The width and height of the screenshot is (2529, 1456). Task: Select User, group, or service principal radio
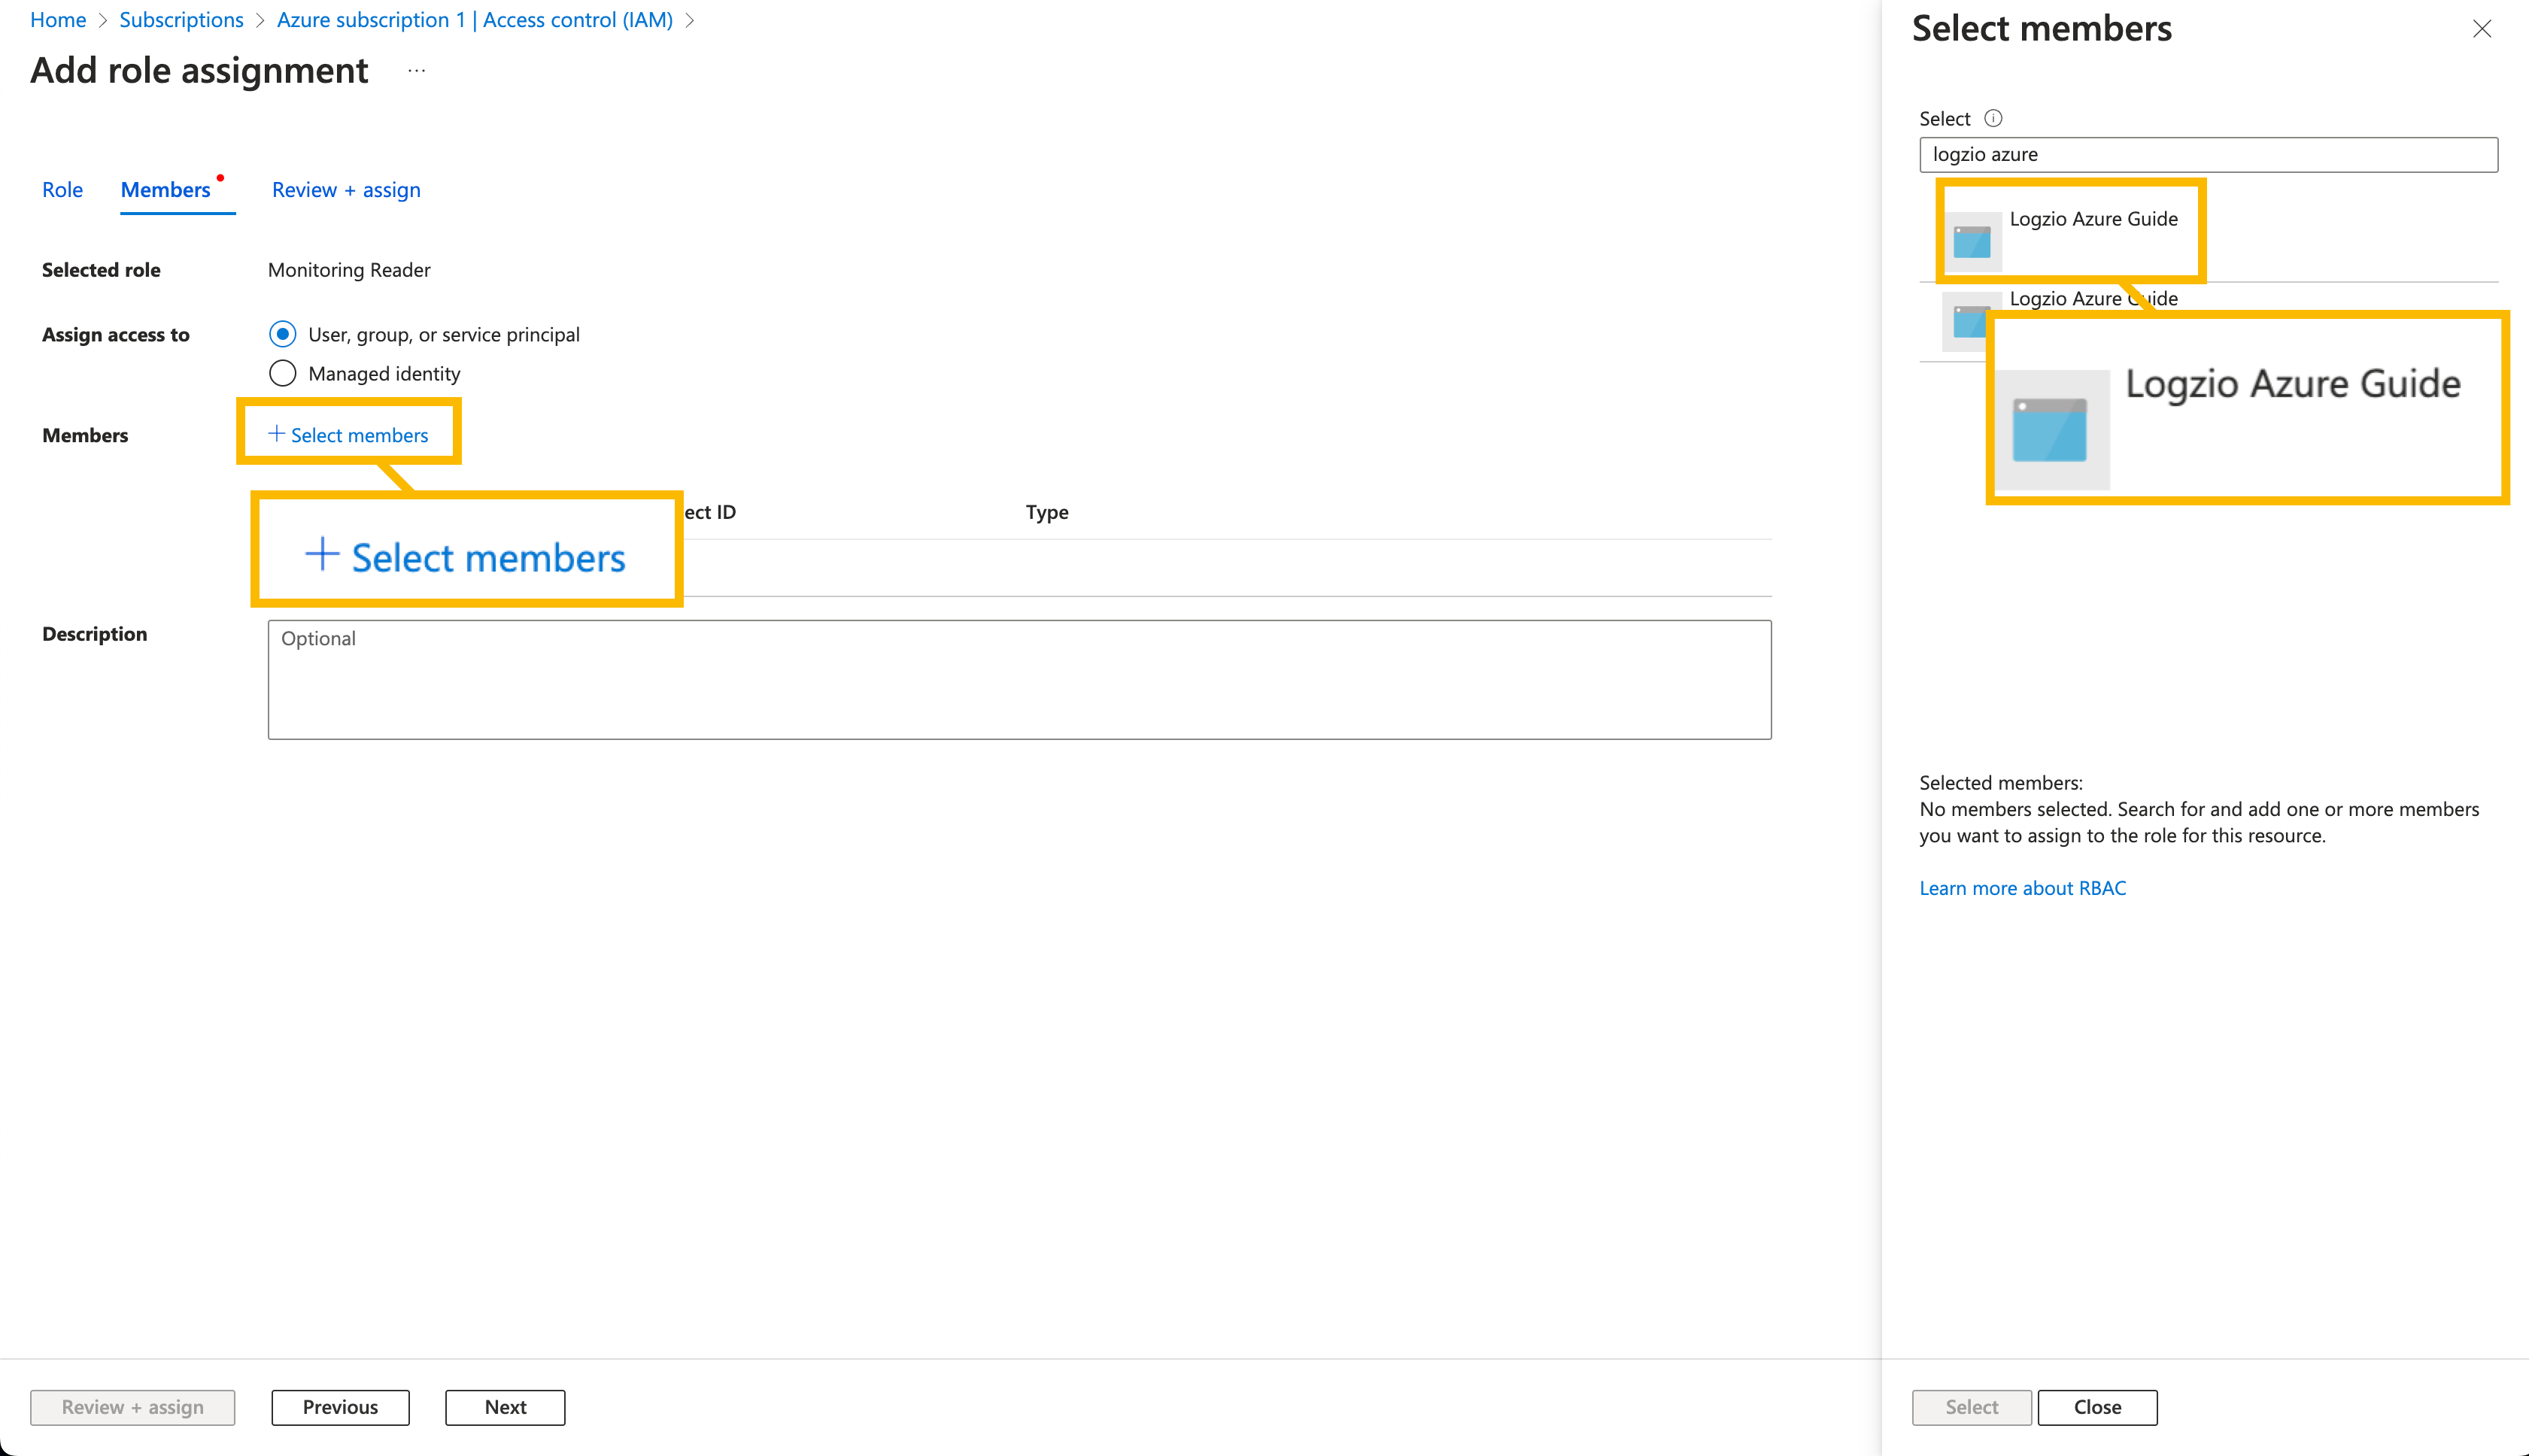pos(283,334)
